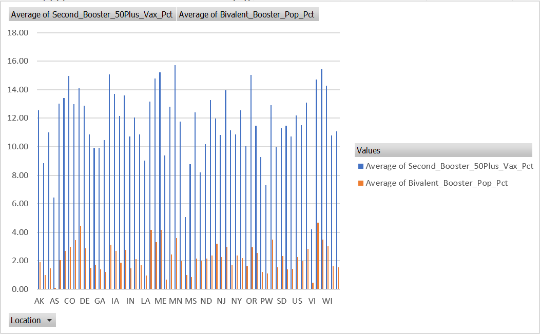The height and width of the screenshot is (334, 540).
Task: Select the US label on the horizontal axis
Action: (x=297, y=301)
